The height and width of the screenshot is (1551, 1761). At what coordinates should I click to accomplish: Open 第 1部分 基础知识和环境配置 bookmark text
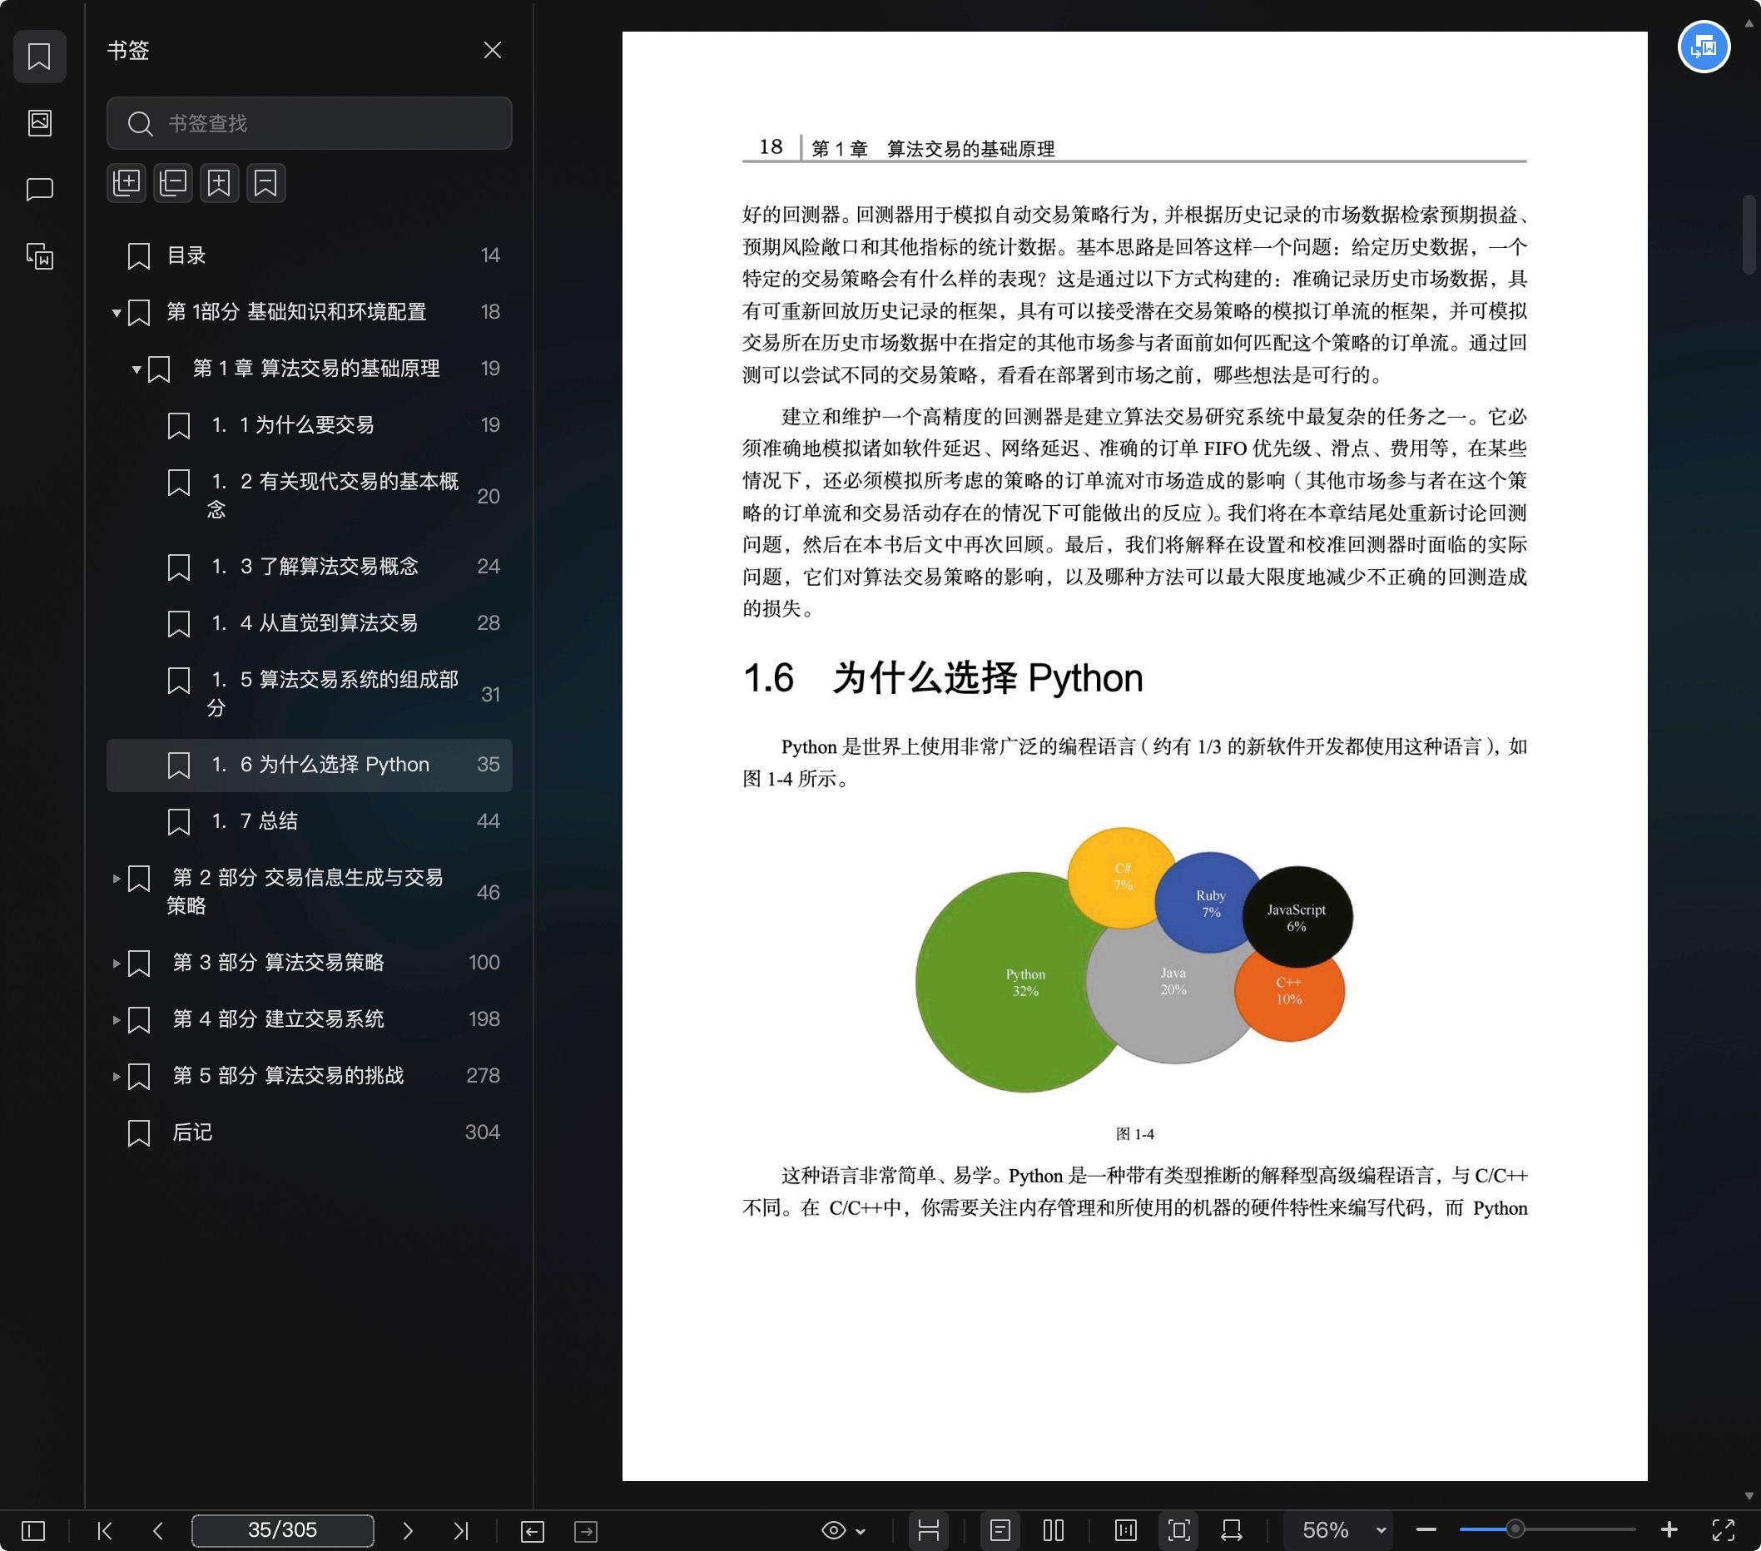coord(296,312)
